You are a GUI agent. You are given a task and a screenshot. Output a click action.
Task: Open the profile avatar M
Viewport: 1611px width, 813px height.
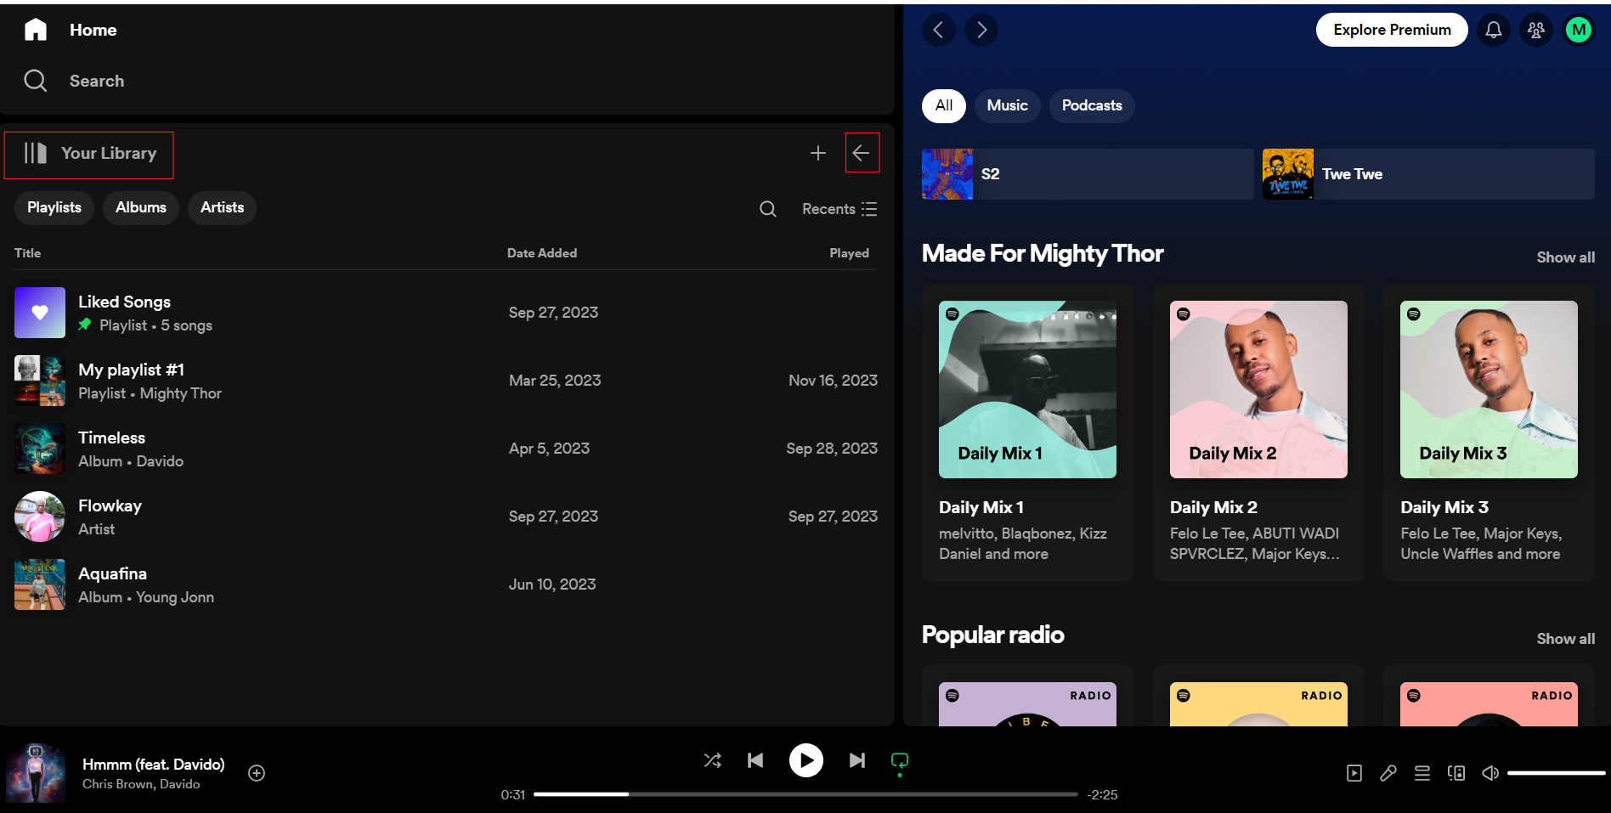1579,31
